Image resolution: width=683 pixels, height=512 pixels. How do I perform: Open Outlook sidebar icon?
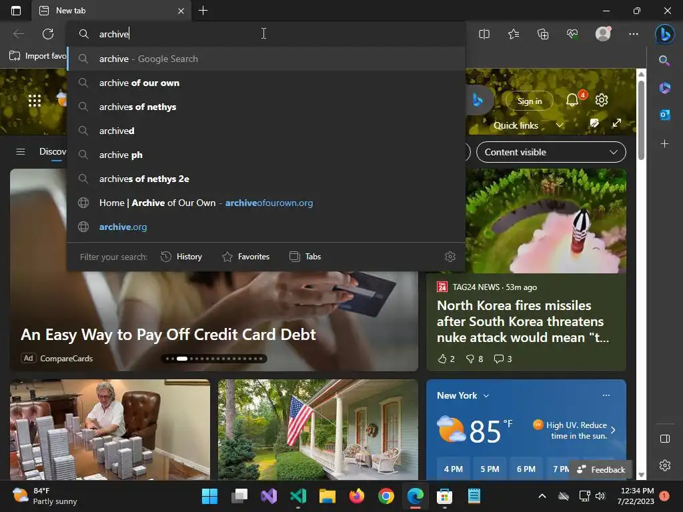[665, 115]
